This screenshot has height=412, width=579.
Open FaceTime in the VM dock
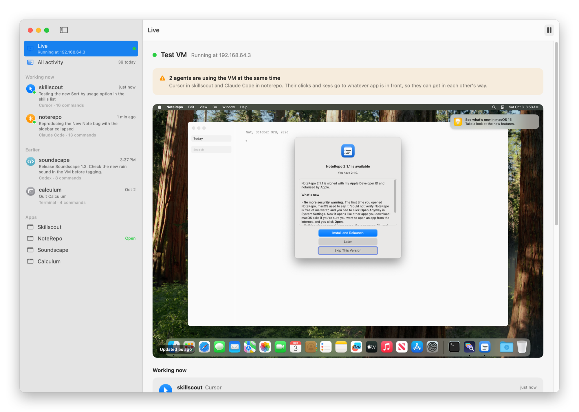coord(280,347)
